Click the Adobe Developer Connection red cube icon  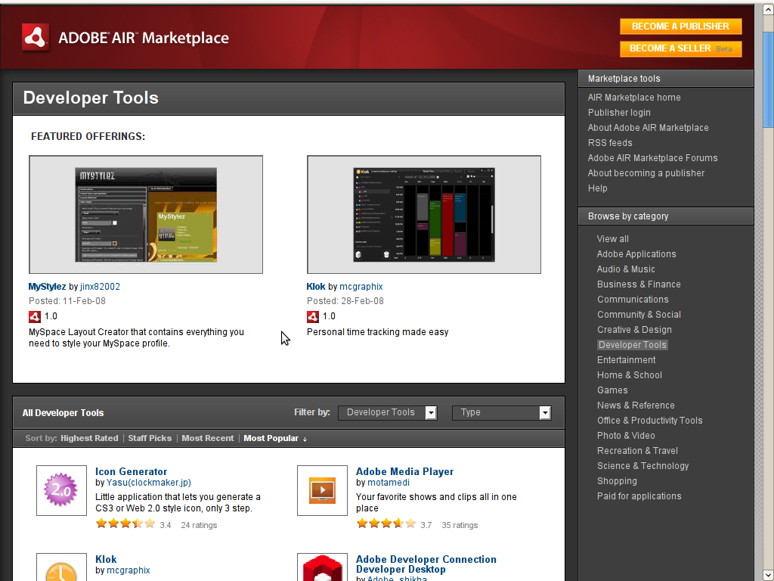(322, 567)
